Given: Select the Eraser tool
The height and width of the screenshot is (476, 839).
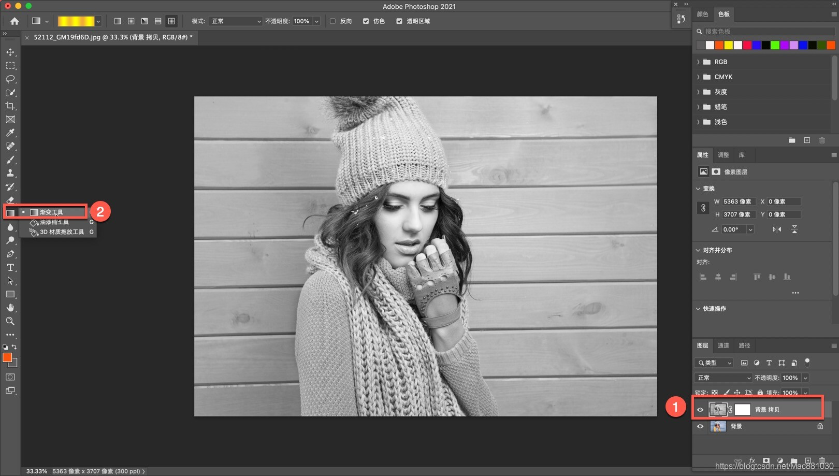Looking at the screenshot, I should click(x=10, y=200).
